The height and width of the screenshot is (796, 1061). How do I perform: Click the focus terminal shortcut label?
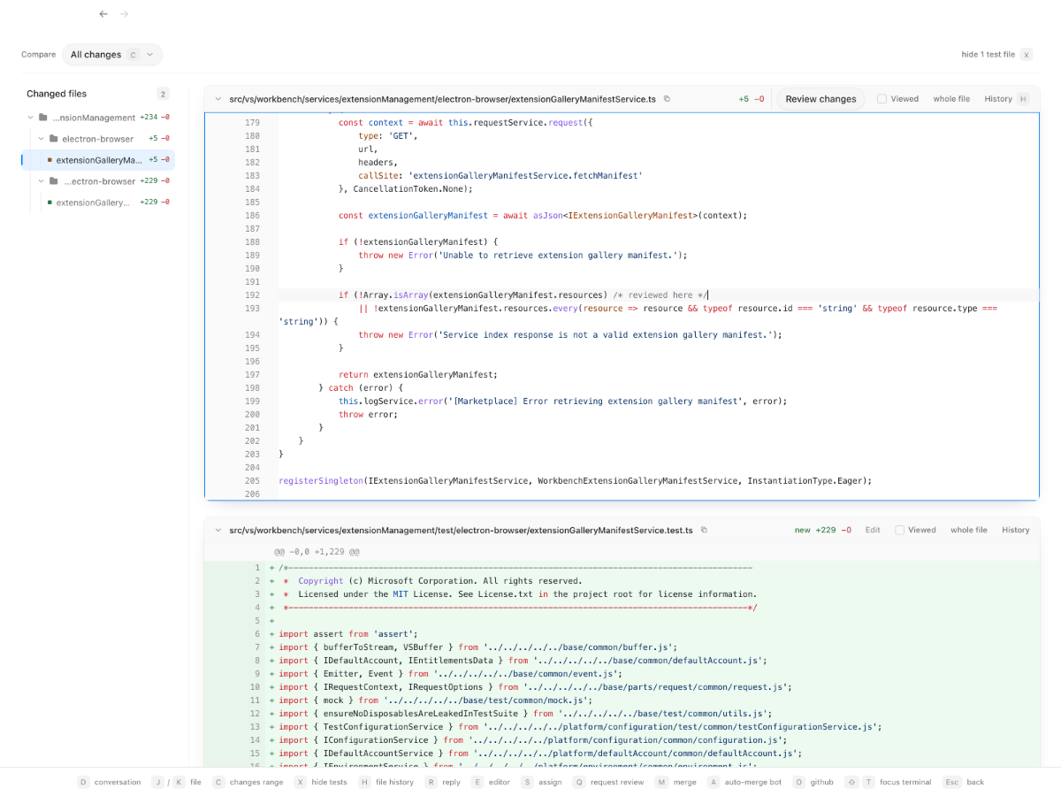[905, 782]
